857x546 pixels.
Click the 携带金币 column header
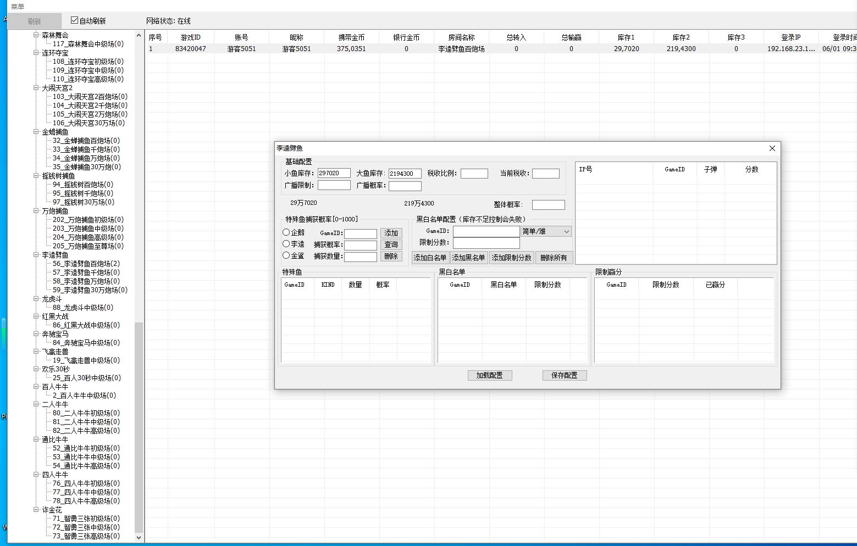click(x=351, y=37)
